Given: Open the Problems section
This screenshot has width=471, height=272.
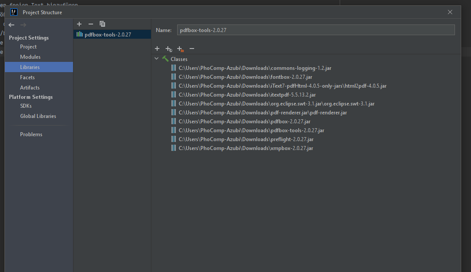Looking at the screenshot, I should point(31,134).
